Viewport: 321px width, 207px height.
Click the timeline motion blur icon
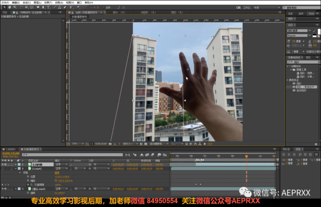click(152, 155)
